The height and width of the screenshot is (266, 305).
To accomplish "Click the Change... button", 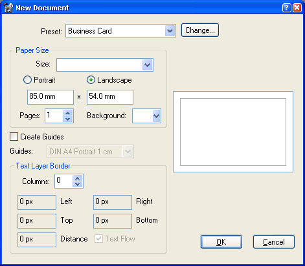I will click(200, 30).
